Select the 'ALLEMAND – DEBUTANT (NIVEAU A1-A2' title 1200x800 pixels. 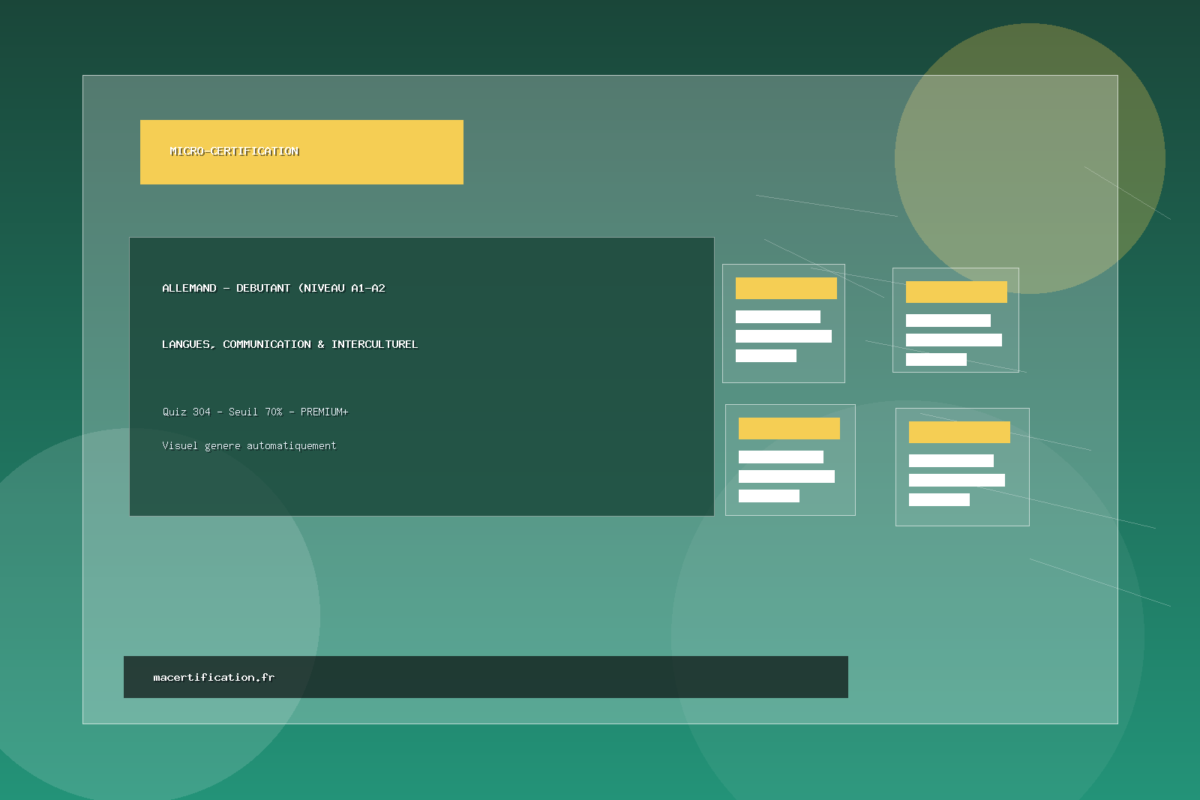tap(273, 288)
